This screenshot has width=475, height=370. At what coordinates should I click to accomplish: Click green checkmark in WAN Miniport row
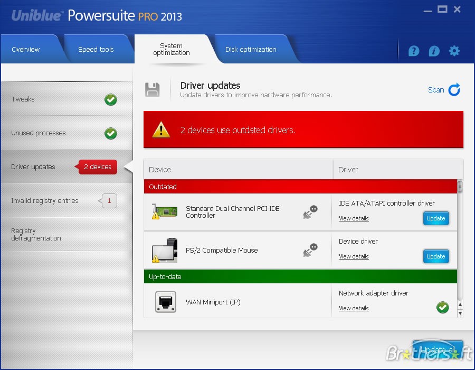pyautogui.click(x=443, y=308)
